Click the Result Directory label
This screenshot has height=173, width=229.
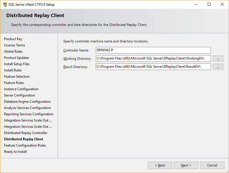click(x=76, y=67)
